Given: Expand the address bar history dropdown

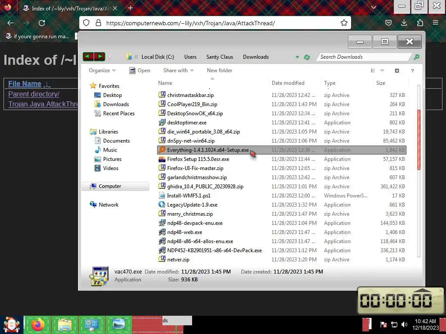Looking at the screenshot, I should pos(297,57).
